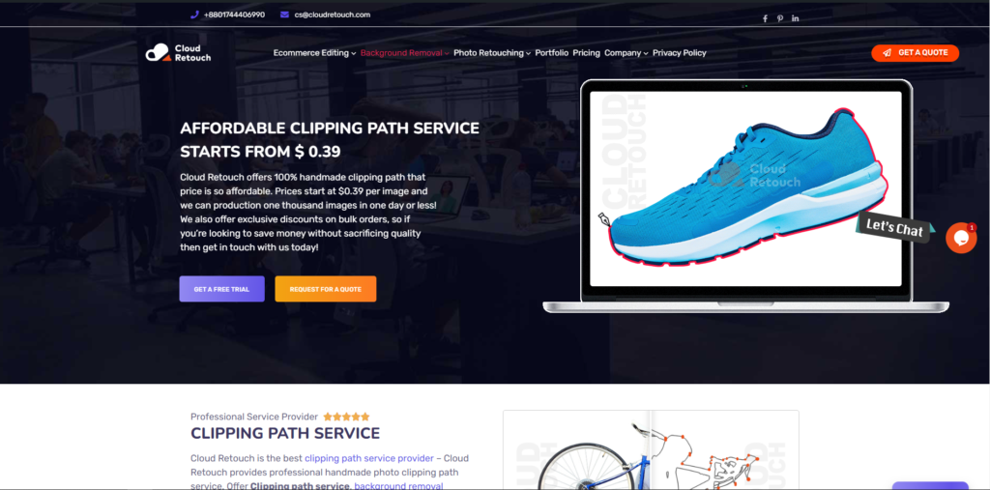Go to the Privacy Policy page

pyautogui.click(x=680, y=53)
